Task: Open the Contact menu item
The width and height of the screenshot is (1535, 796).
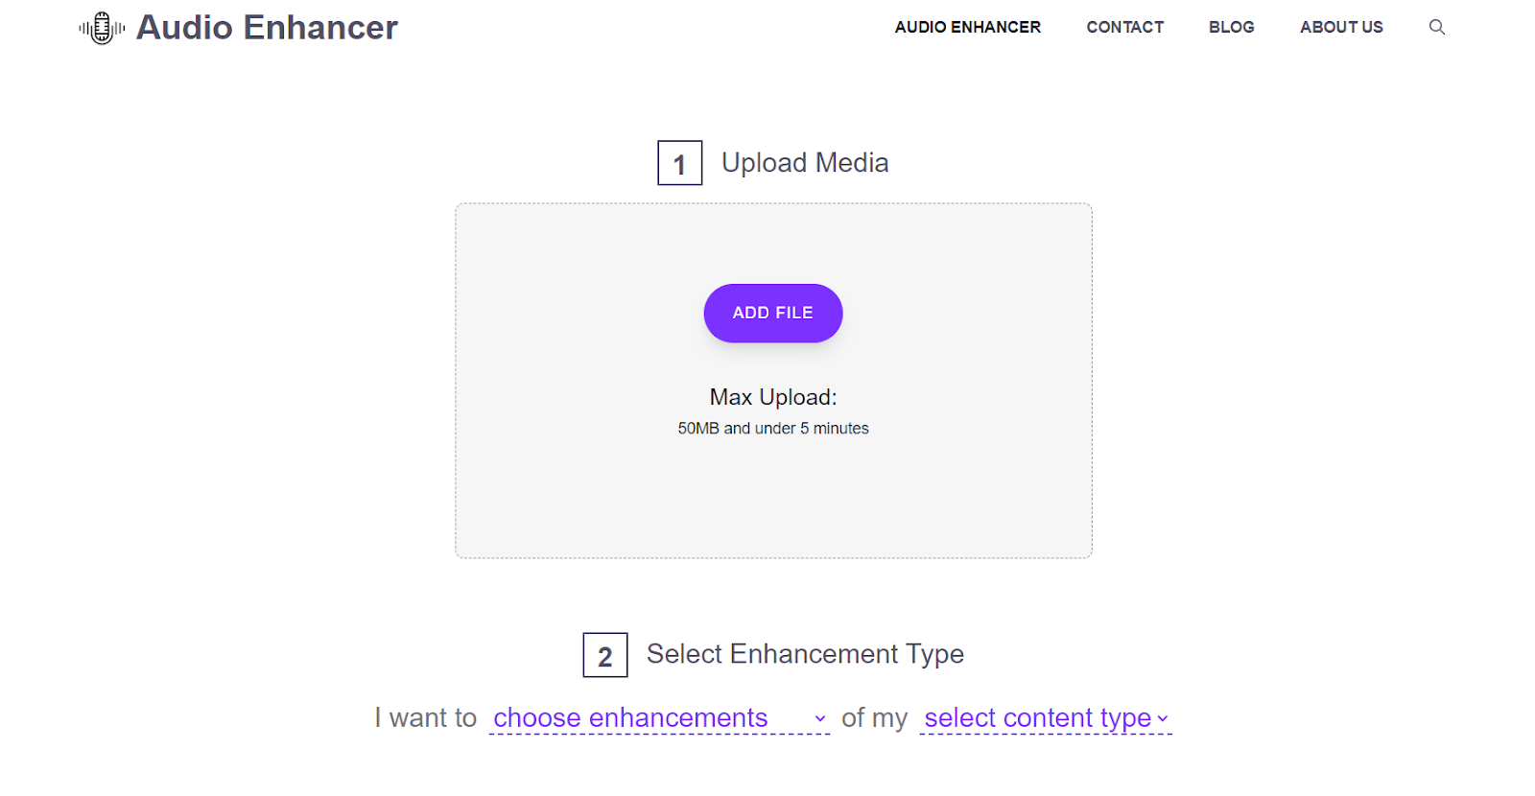Action: click(x=1124, y=27)
